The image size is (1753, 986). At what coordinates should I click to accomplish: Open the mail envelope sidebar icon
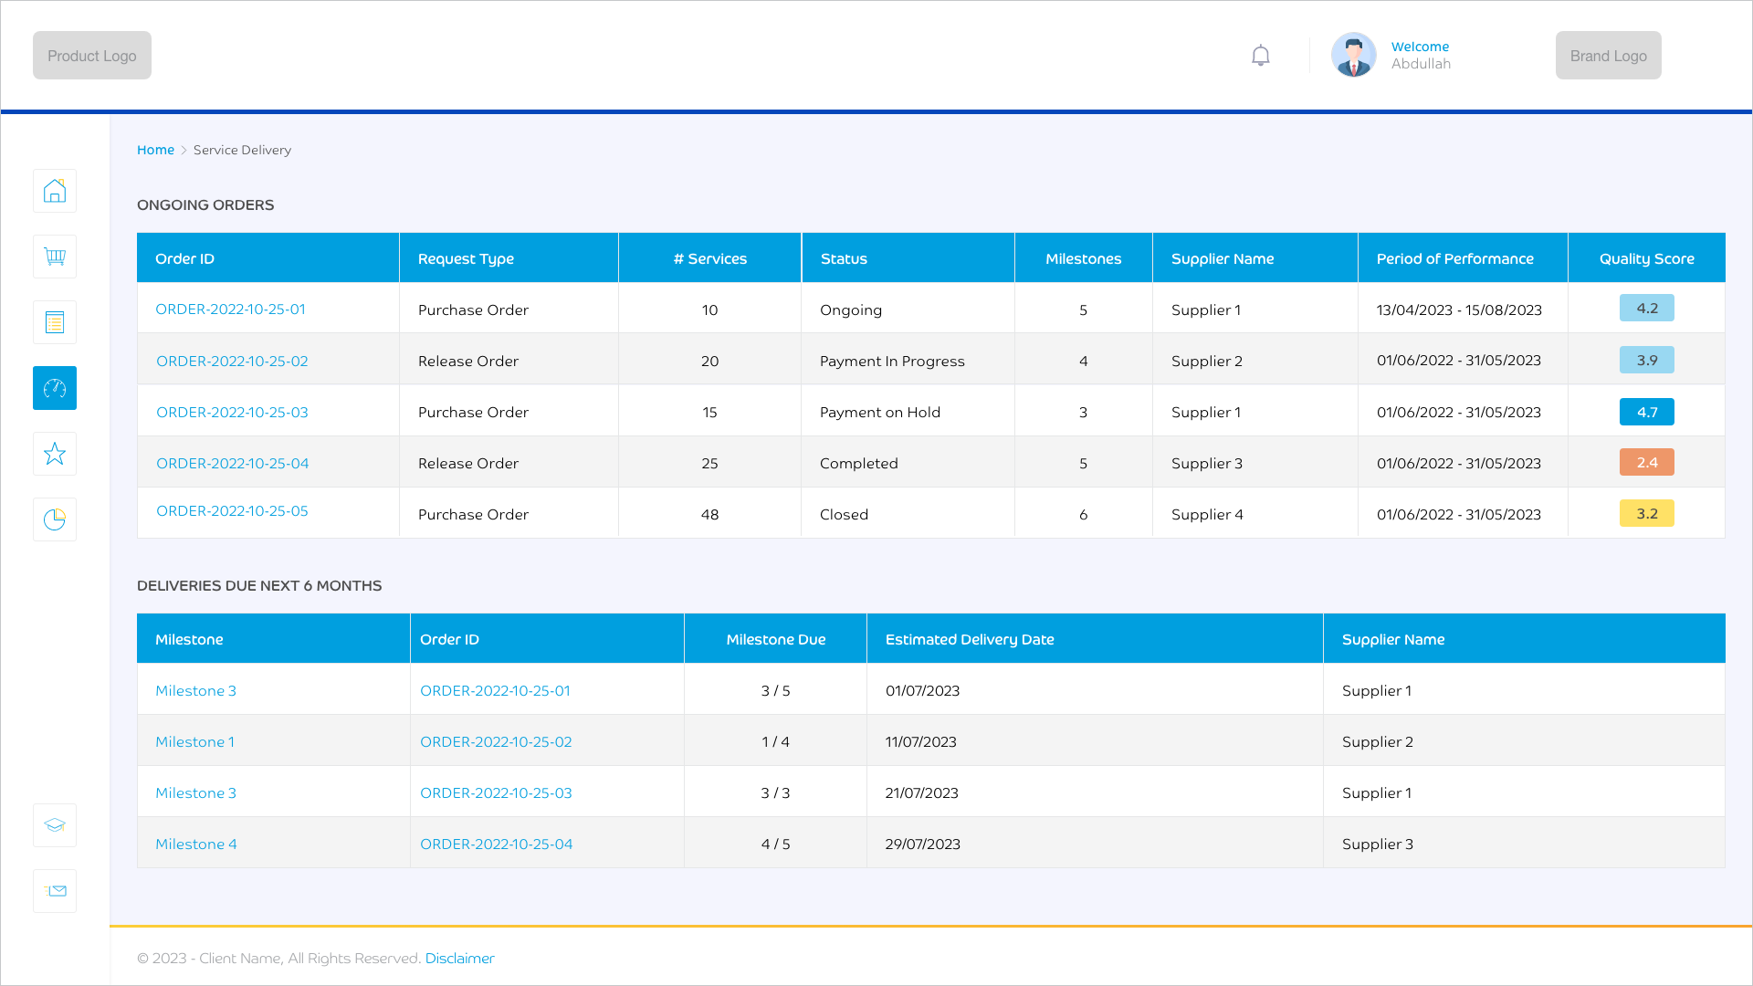click(x=55, y=891)
